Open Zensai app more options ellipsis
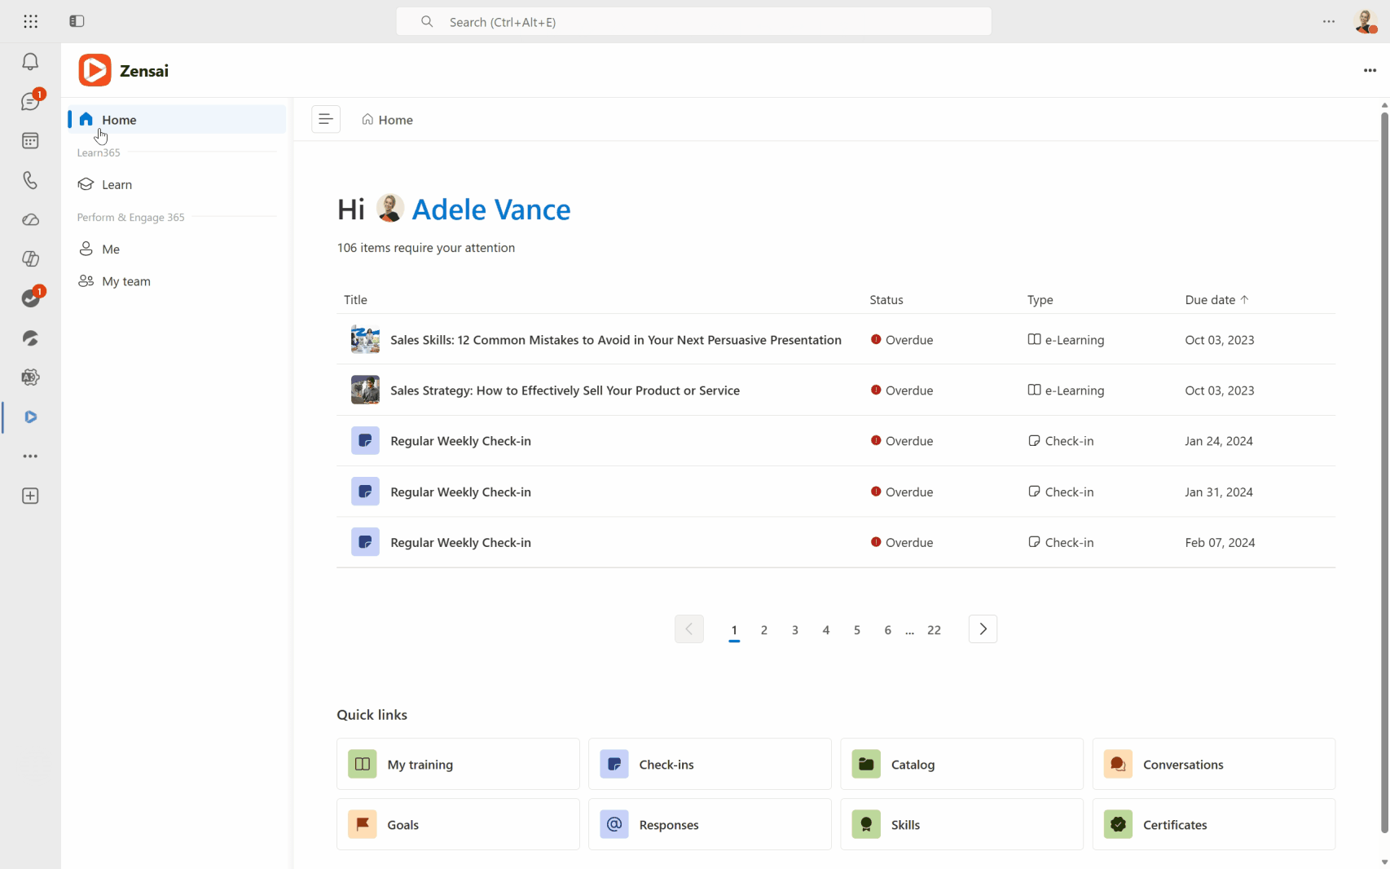The height and width of the screenshot is (869, 1390). tap(1370, 70)
